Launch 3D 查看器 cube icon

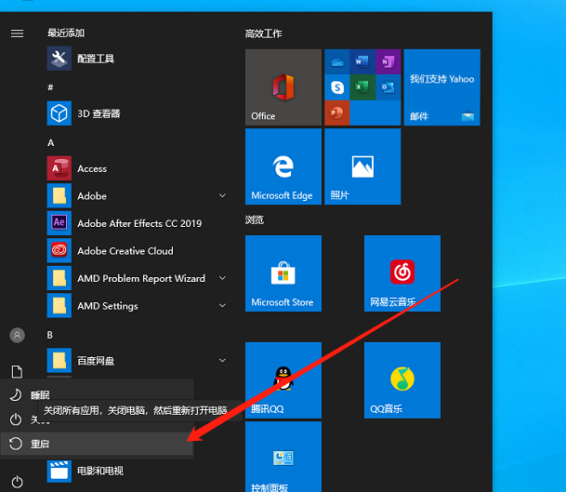point(59,113)
